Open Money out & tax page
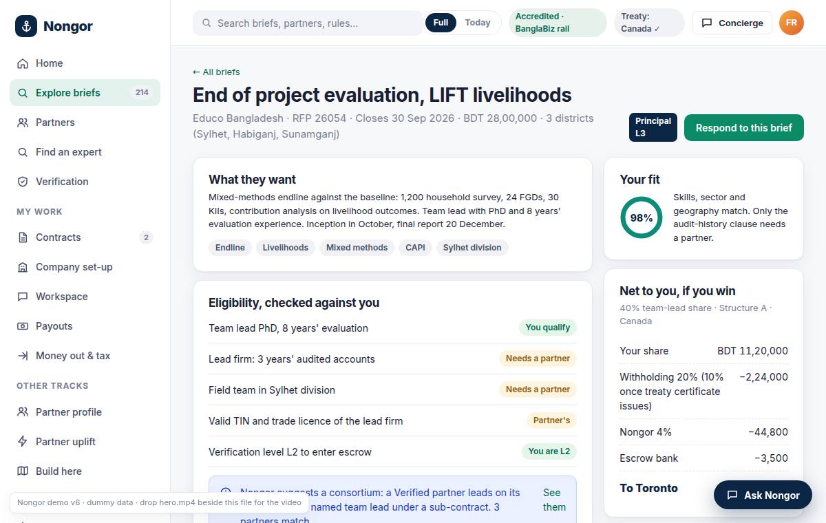This screenshot has width=826, height=523. (85, 356)
